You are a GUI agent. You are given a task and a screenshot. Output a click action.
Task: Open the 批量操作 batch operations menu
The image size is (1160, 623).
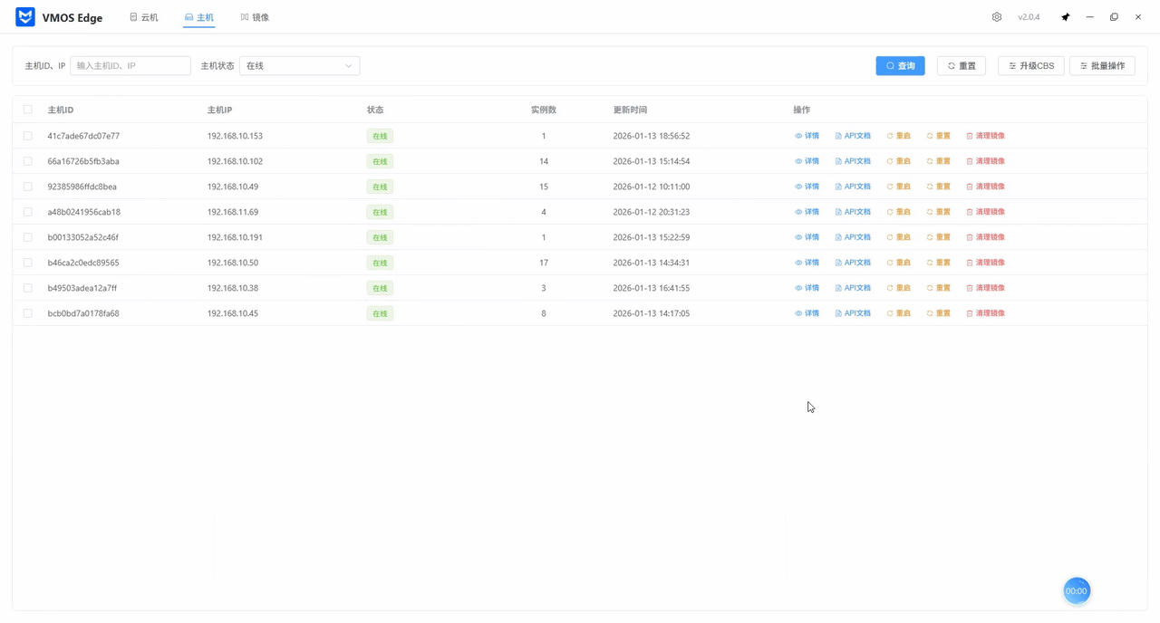coord(1102,66)
